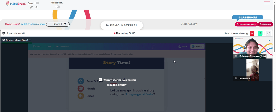Click the Voice icon on the slide

tap(81, 96)
